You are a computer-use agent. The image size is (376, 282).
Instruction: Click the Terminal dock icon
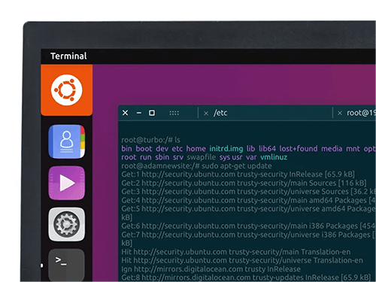(x=67, y=265)
